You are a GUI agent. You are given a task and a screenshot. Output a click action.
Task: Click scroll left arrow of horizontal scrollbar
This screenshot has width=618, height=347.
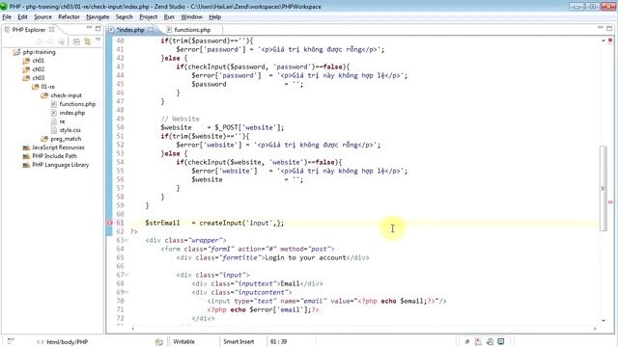click(133, 328)
